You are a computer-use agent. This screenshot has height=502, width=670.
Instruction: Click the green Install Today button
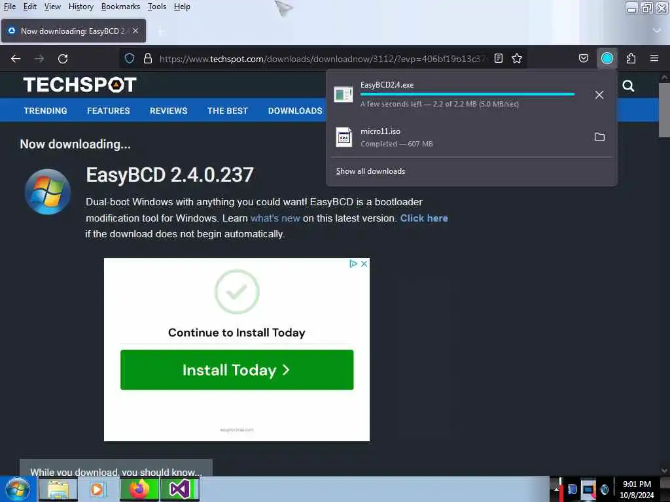tap(237, 370)
